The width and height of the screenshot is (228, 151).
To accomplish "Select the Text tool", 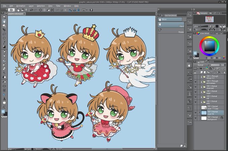I will click(4, 99).
